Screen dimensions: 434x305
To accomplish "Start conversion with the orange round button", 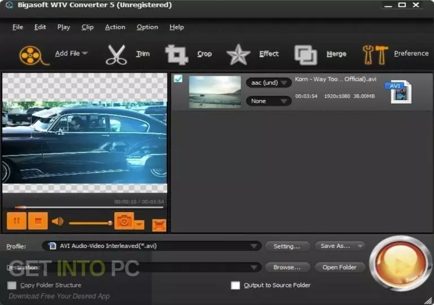I will coord(400,263).
